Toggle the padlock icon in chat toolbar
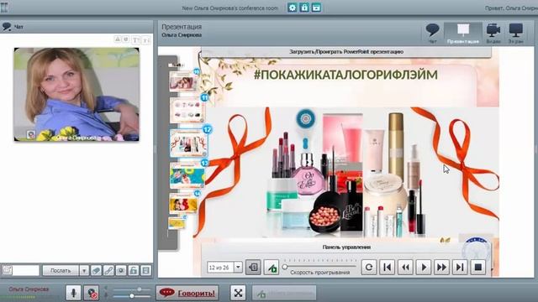 coord(133,270)
